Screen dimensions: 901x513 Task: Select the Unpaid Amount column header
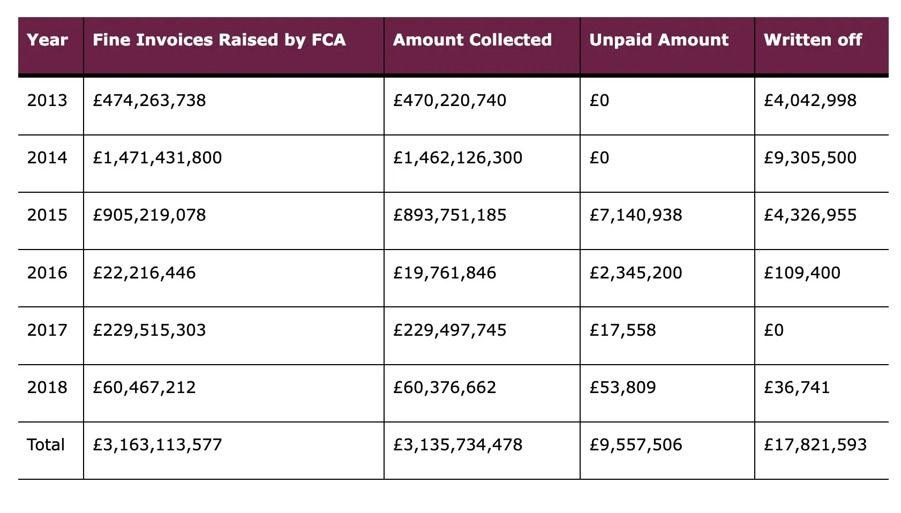tap(658, 40)
